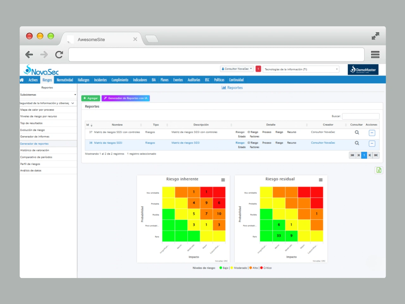Jump to first page of the table
This screenshot has height=304, width=405.
pos(352,155)
